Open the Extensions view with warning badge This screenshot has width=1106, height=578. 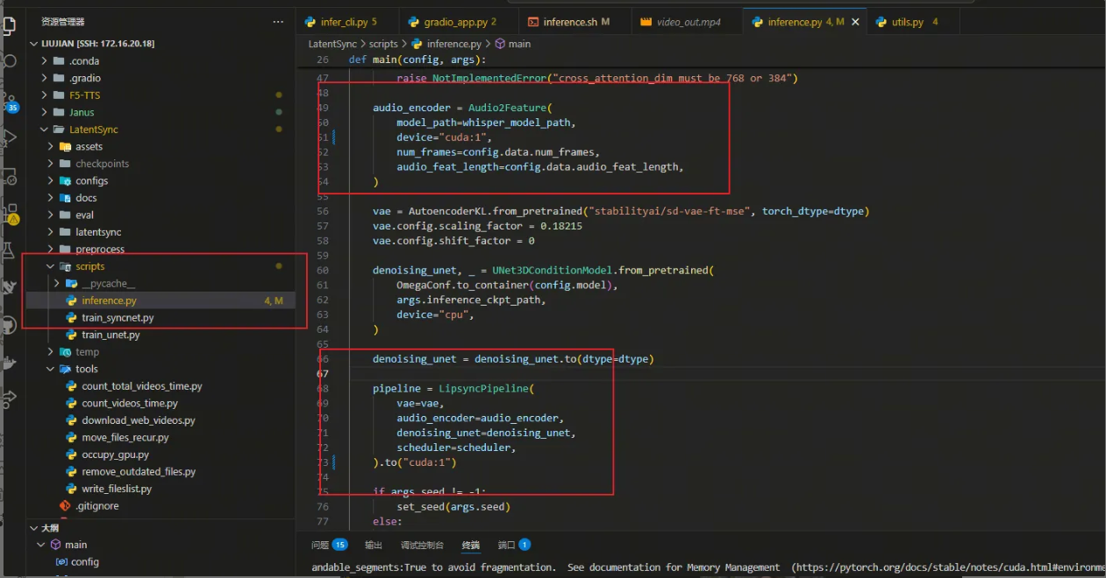(x=11, y=213)
